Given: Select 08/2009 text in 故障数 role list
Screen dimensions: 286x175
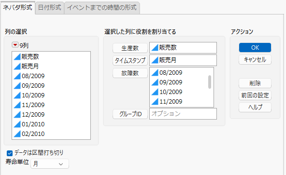Looking at the screenshot, I should 171,73.
